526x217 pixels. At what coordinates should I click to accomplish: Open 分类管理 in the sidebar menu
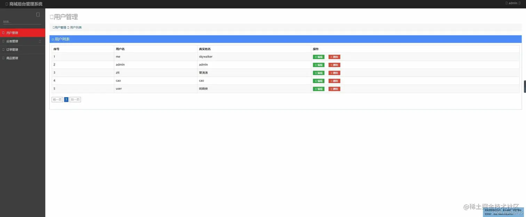point(23,41)
